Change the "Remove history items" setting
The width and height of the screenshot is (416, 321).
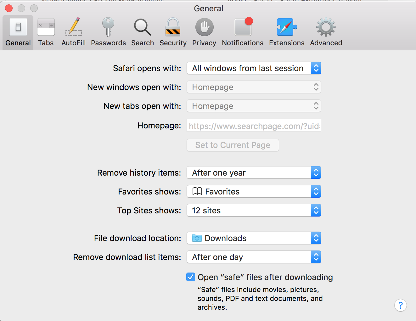(254, 172)
